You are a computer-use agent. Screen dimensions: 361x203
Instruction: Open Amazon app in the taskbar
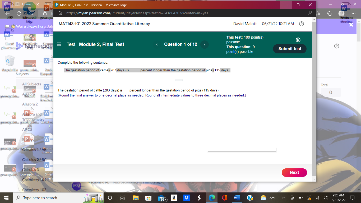[x=174, y=198]
